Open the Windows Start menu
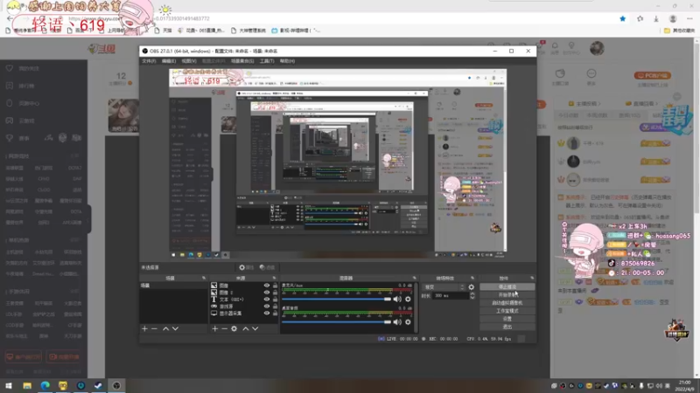700x393 pixels. 9,385
